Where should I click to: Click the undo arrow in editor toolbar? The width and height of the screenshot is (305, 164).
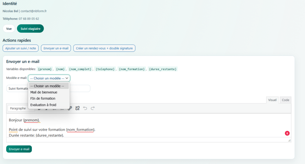[x=85, y=108]
